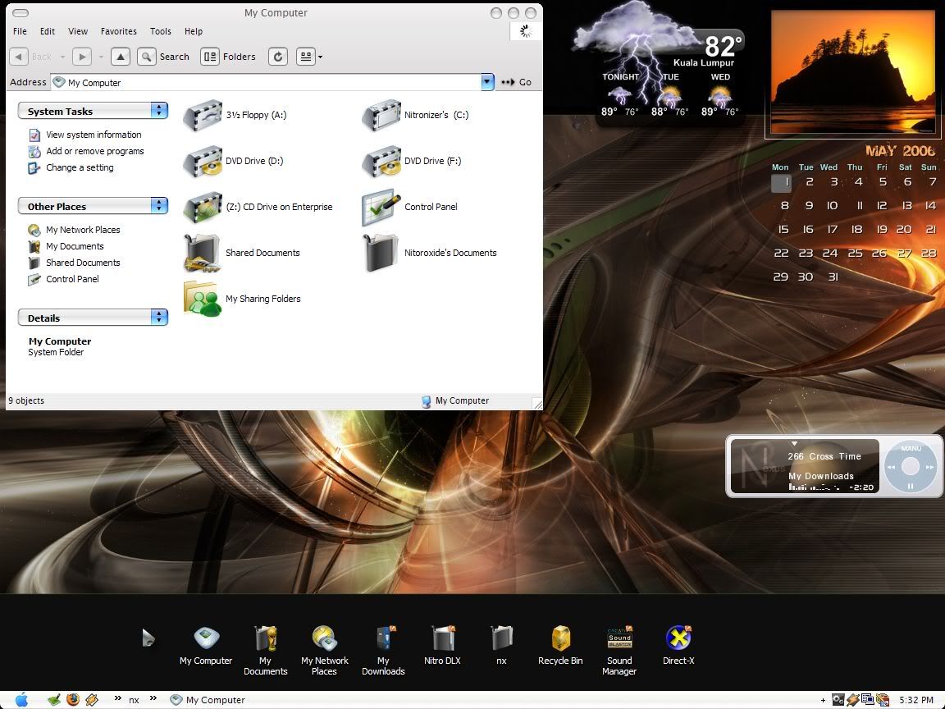
Task: Click the Go button
Action: 517,82
